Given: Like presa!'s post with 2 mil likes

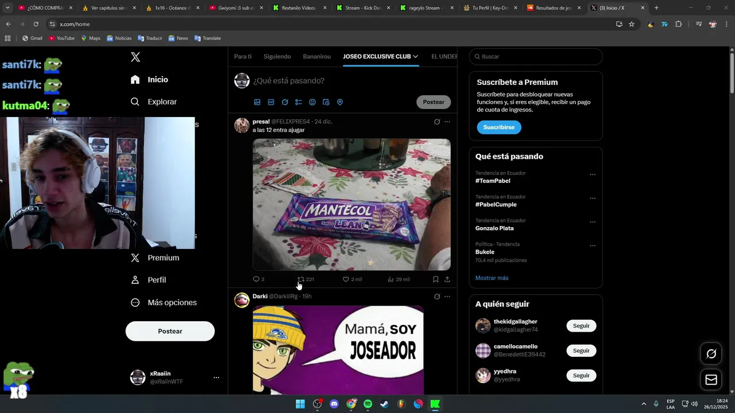Looking at the screenshot, I should pyautogui.click(x=352, y=279).
